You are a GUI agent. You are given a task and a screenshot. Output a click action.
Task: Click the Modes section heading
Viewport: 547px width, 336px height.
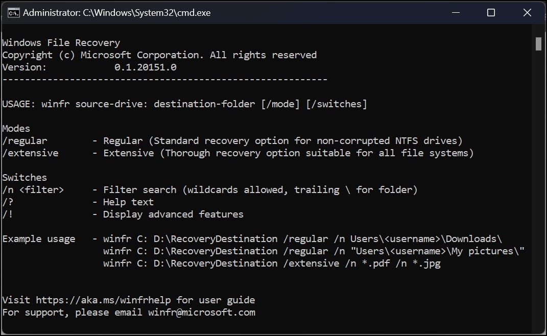coord(16,129)
